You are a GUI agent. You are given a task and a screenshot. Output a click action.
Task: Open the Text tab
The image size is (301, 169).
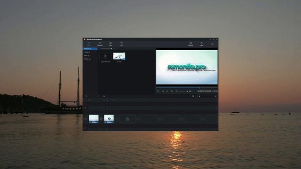121,44
